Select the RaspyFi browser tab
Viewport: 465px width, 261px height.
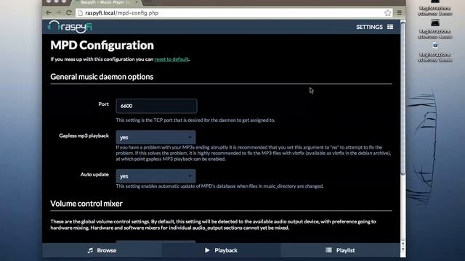pyautogui.click(x=107, y=2)
